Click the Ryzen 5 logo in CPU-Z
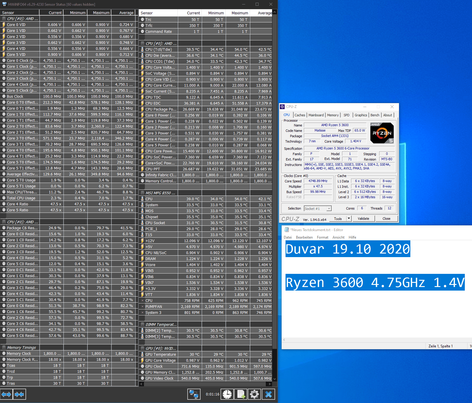Viewport: 472px width, 403px height. [x=382, y=133]
